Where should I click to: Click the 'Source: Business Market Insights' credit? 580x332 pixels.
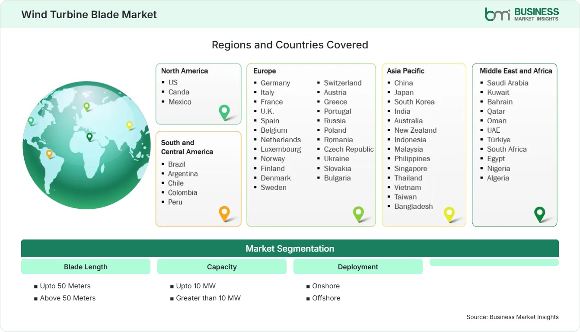click(513, 317)
